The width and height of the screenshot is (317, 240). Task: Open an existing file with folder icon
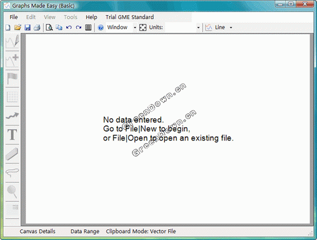pos(18,27)
